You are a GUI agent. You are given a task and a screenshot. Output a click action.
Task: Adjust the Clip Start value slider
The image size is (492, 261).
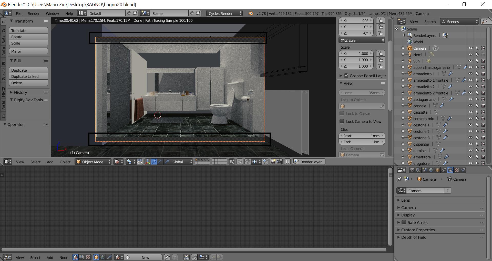(362, 136)
